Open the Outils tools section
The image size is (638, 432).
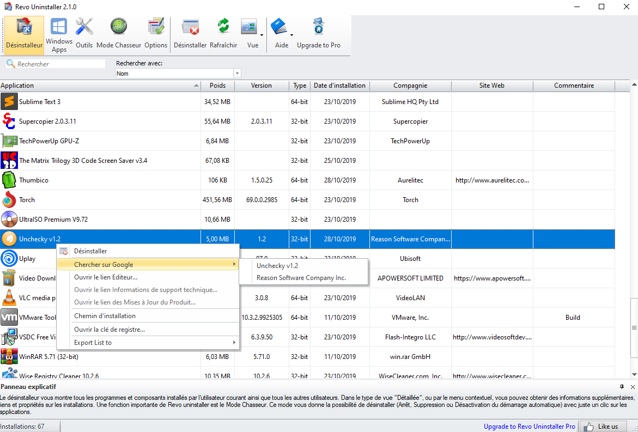84,34
